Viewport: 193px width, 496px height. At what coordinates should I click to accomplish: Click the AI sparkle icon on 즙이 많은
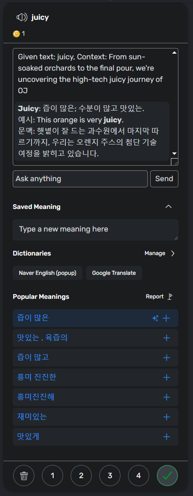coord(155,318)
